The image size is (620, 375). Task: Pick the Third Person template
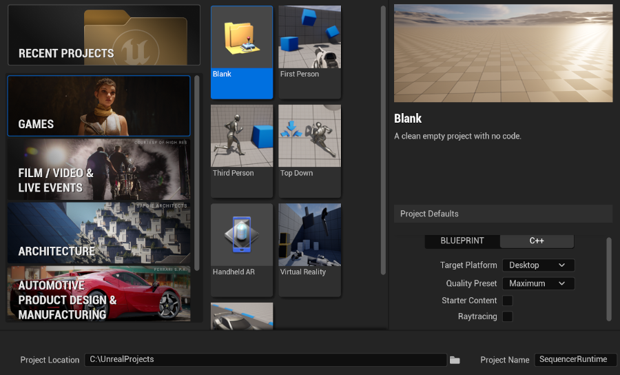(242, 151)
